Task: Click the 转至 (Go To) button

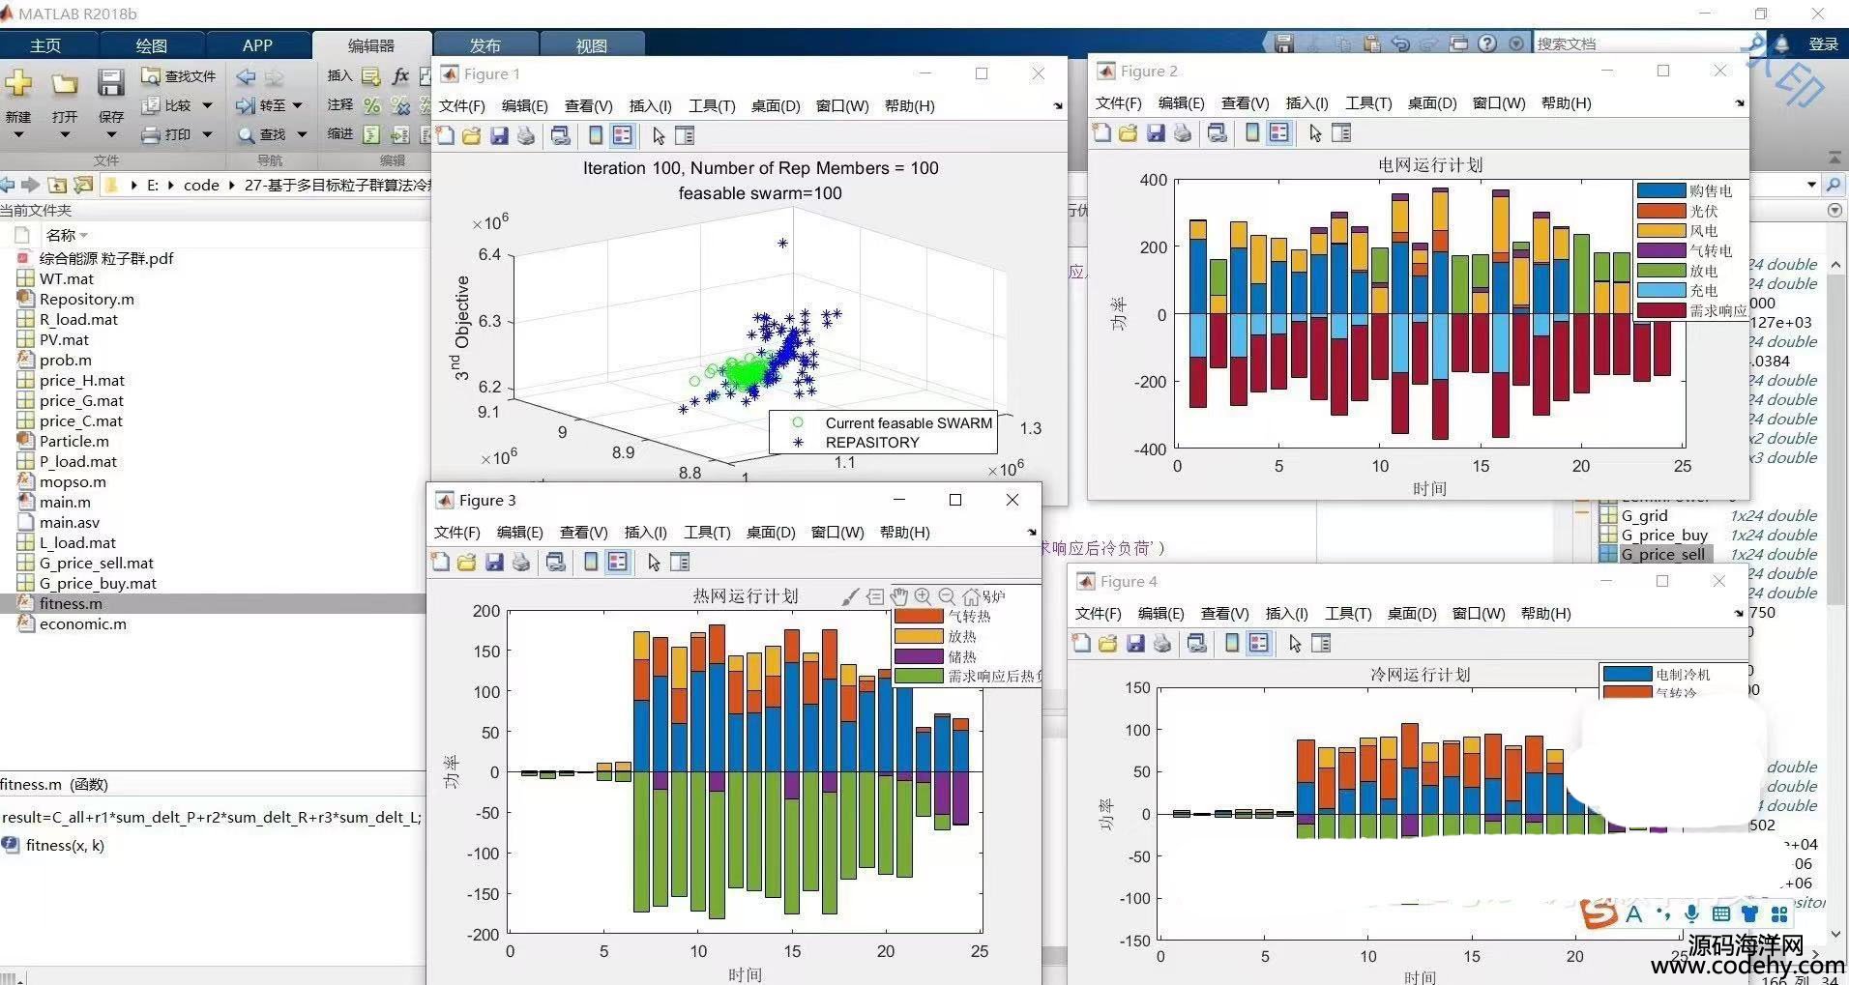Action: [x=262, y=105]
